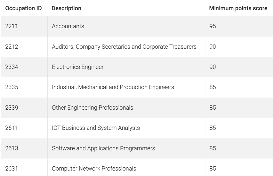The height and width of the screenshot is (176, 273).
Task: Click Industrial, Mechanical and Production Engineers text
Action: (x=113, y=87)
